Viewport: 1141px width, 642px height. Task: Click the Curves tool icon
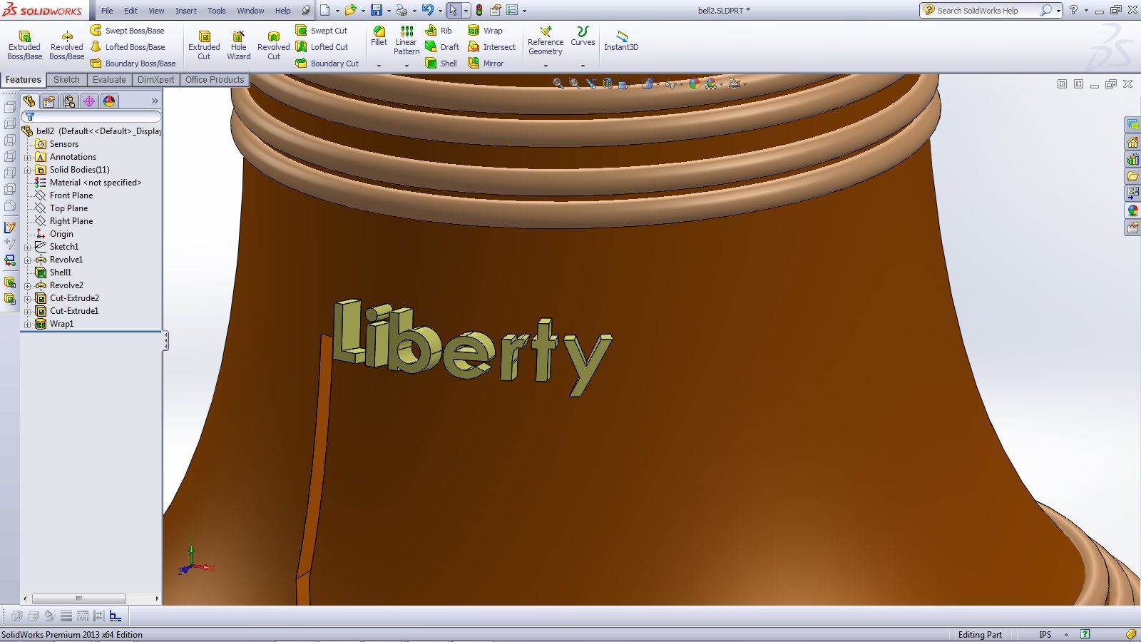583,36
